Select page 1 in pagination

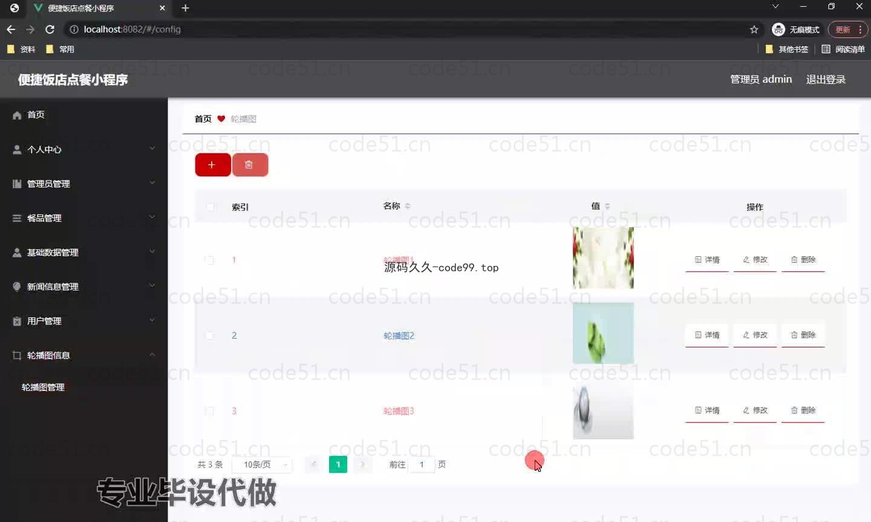coord(338,464)
